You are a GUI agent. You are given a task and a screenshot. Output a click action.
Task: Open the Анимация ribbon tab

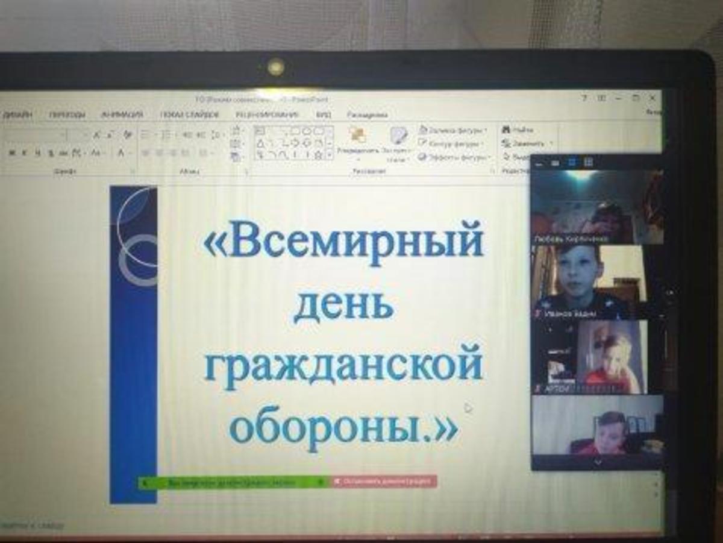click(122, 115)
